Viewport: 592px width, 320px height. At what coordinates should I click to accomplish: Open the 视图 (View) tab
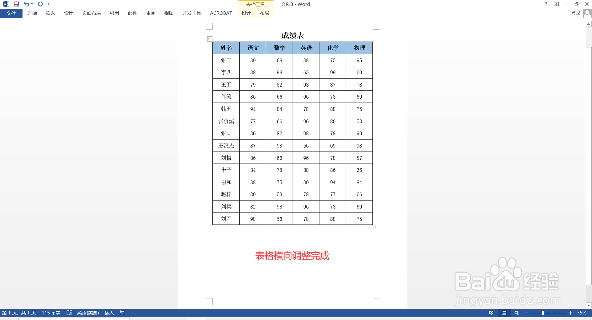click(169, 13)
